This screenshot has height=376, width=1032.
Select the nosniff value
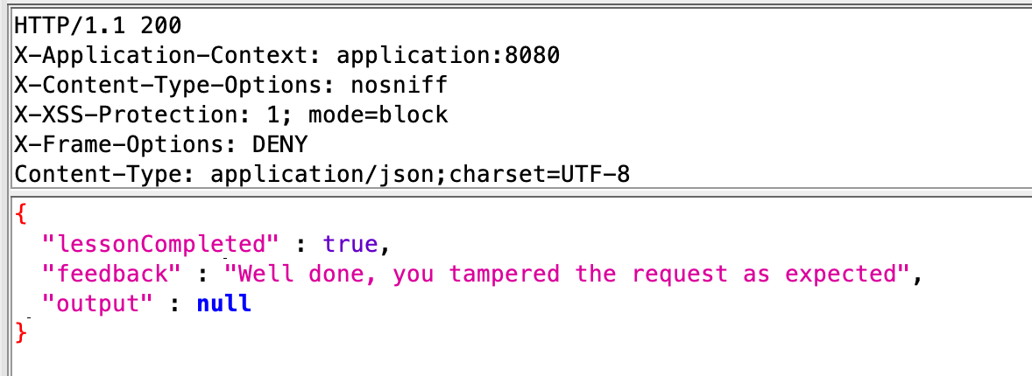[399, 85]
